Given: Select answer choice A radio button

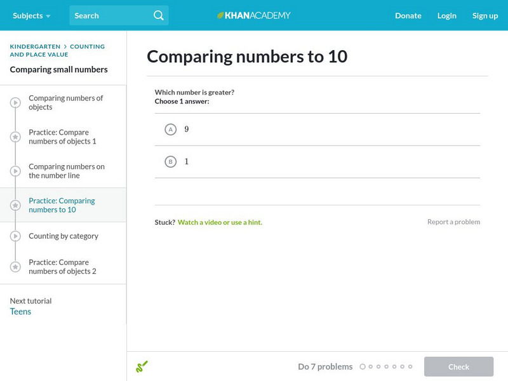Looking at the screenshot, I should (x=170, y=130).
